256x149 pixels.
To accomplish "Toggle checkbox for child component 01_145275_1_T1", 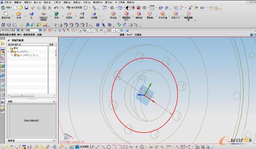I will pyautogui.click(x=15, y=55).
